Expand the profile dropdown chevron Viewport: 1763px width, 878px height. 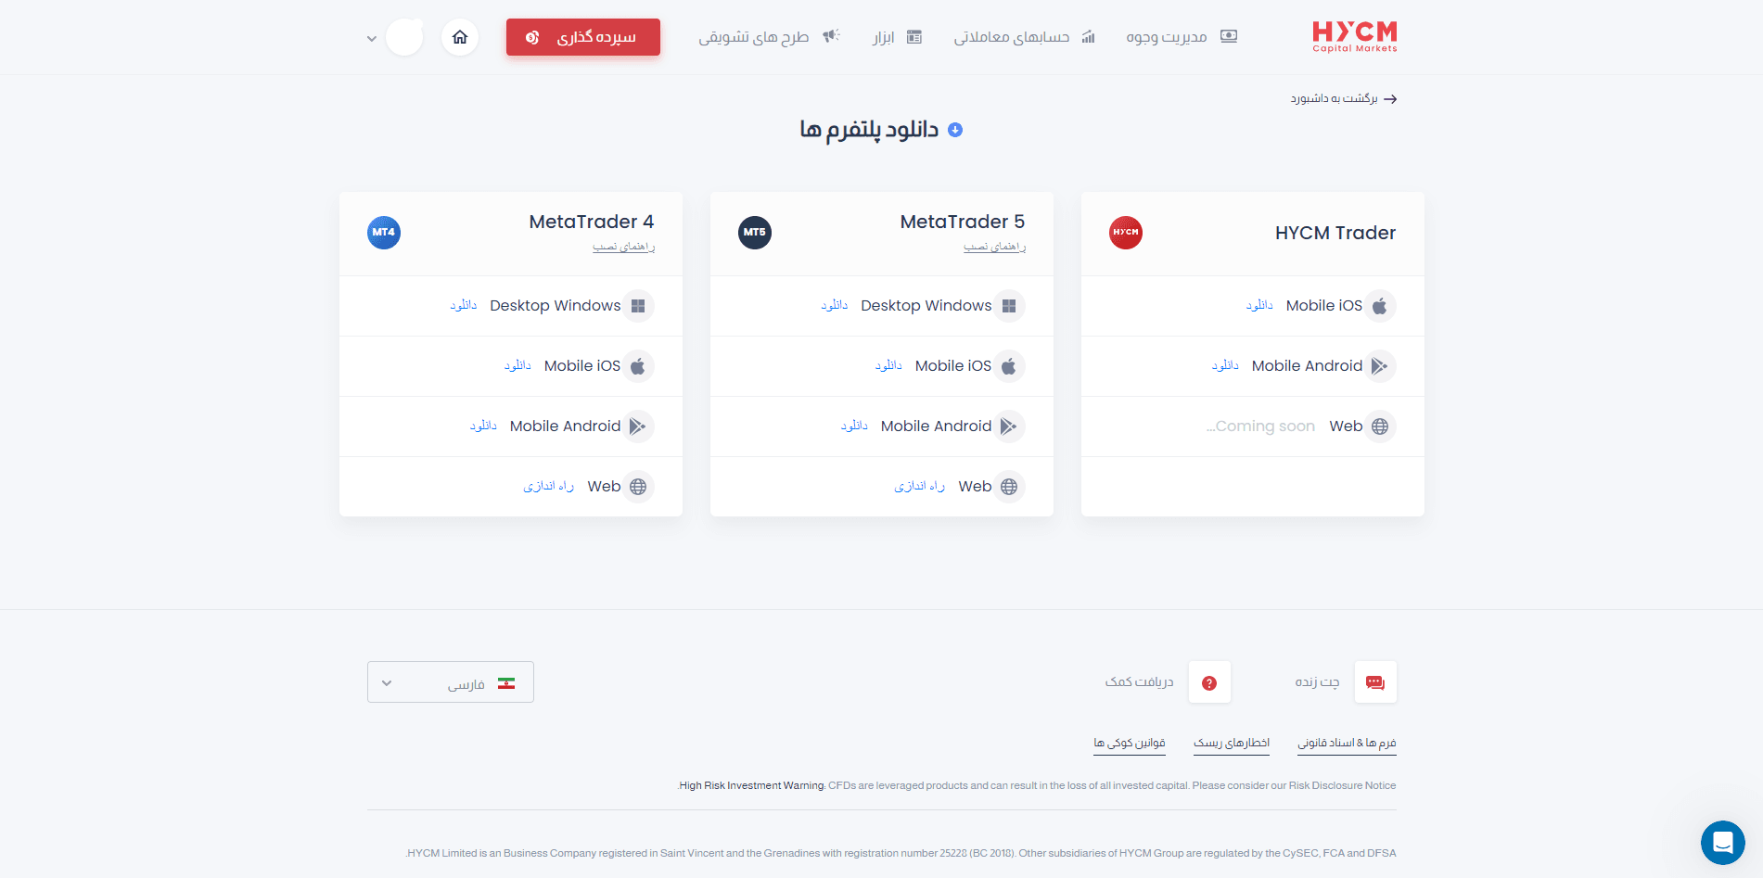click(x=372, y=39)
